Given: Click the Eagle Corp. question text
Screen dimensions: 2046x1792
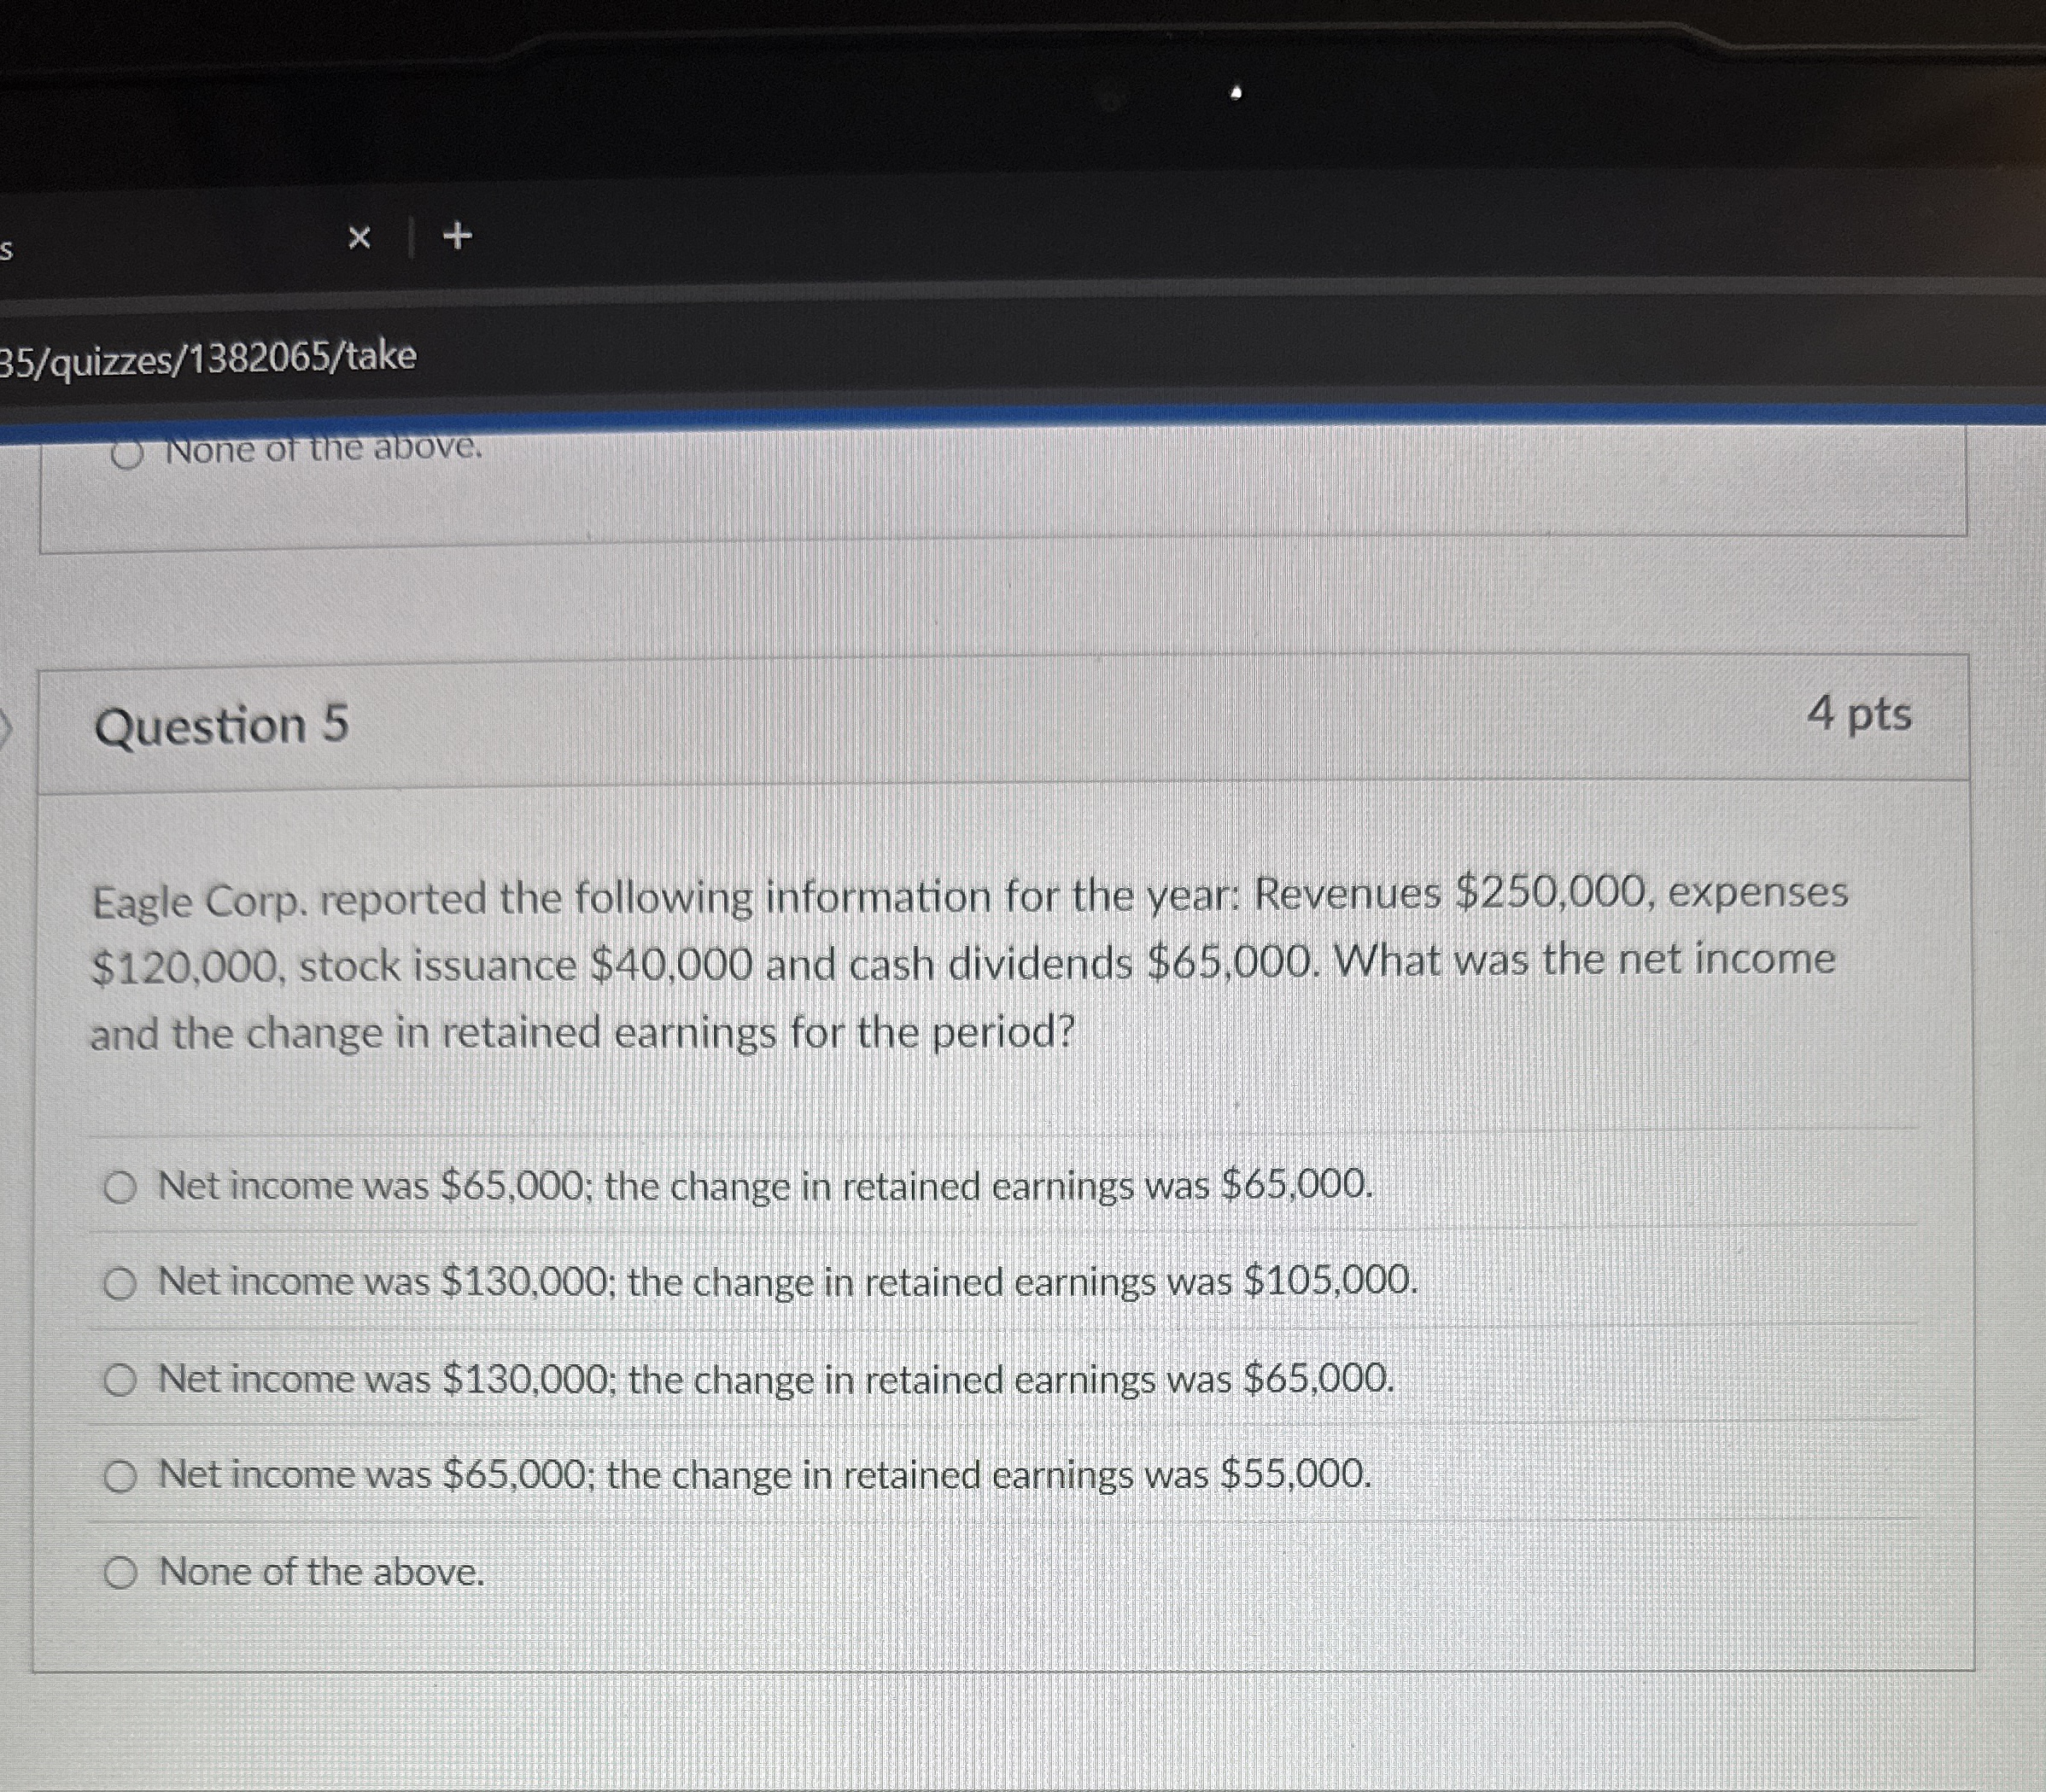Looking at the screenshot, I should click(x=968, y=963).
